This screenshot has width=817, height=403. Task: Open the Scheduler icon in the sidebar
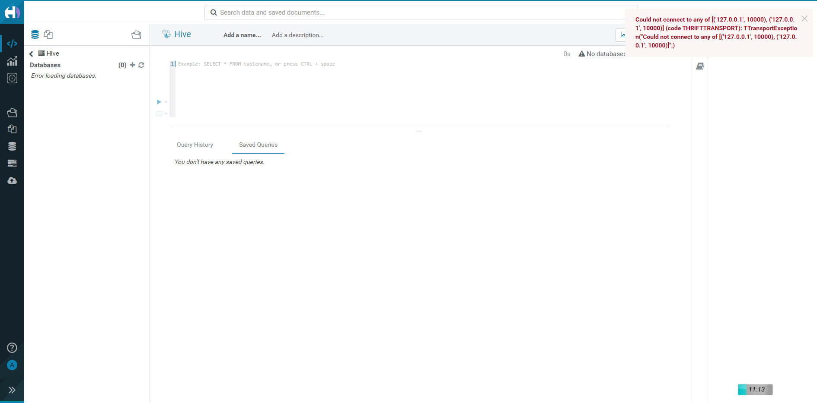[12, 78]
